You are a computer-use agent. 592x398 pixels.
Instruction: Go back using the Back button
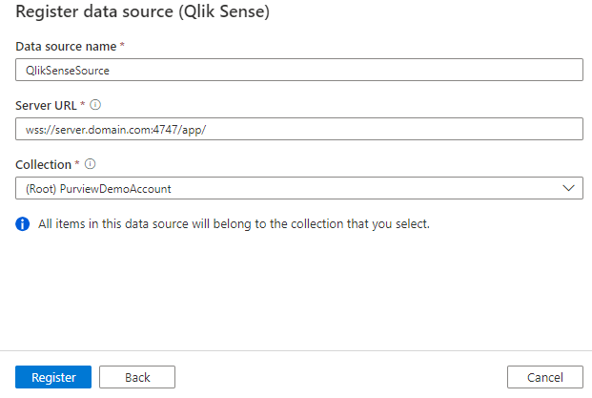coord(137,377)
